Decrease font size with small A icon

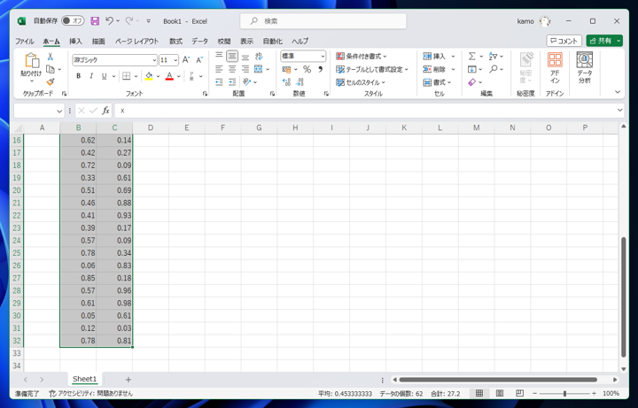pyautogui.click(x=199, y=60)
